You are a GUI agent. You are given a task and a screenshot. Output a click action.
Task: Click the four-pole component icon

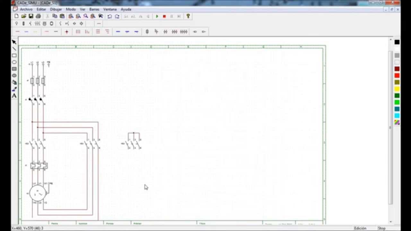click(184, 31)
